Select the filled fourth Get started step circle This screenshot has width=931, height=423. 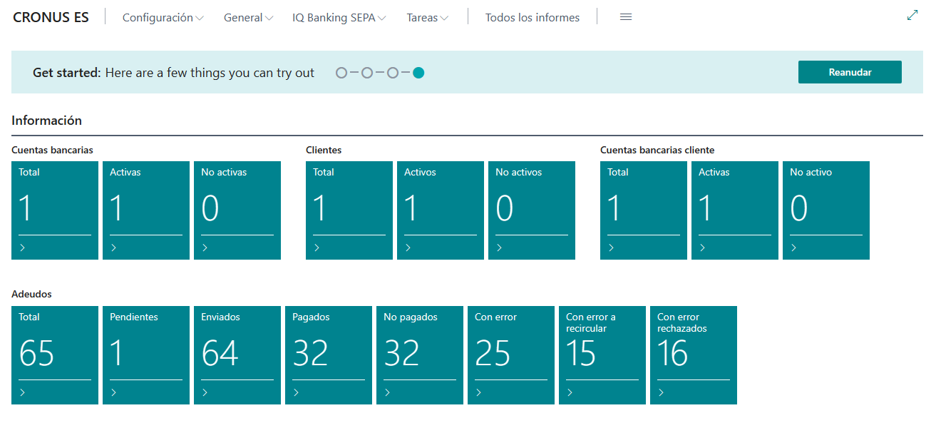[418, 73]
